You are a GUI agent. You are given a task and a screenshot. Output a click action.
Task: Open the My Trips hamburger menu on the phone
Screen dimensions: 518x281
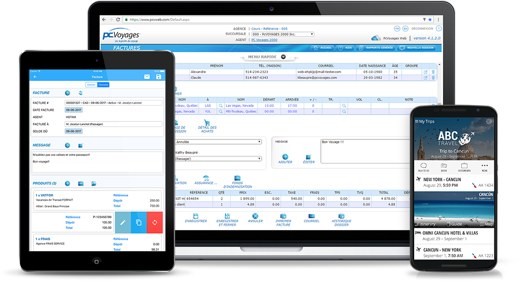417,121
